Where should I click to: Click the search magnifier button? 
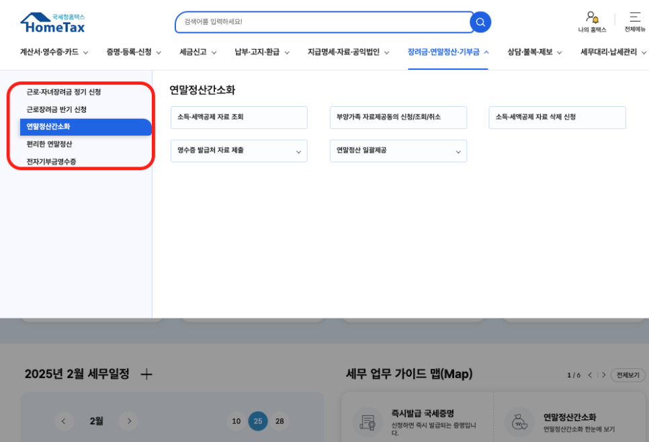(x=480, y=22)
